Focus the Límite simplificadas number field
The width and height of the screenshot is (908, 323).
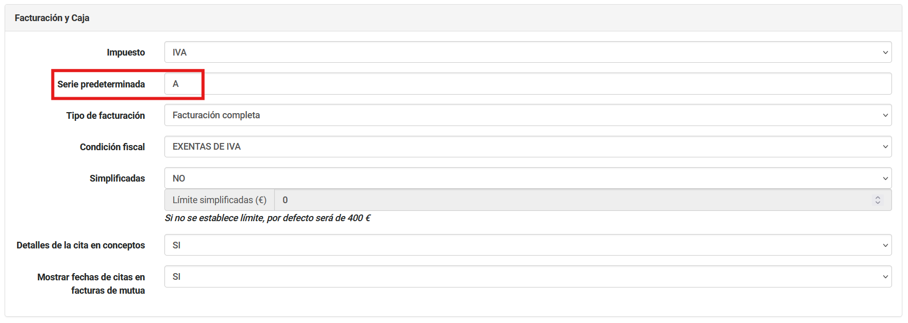(572, 200)
